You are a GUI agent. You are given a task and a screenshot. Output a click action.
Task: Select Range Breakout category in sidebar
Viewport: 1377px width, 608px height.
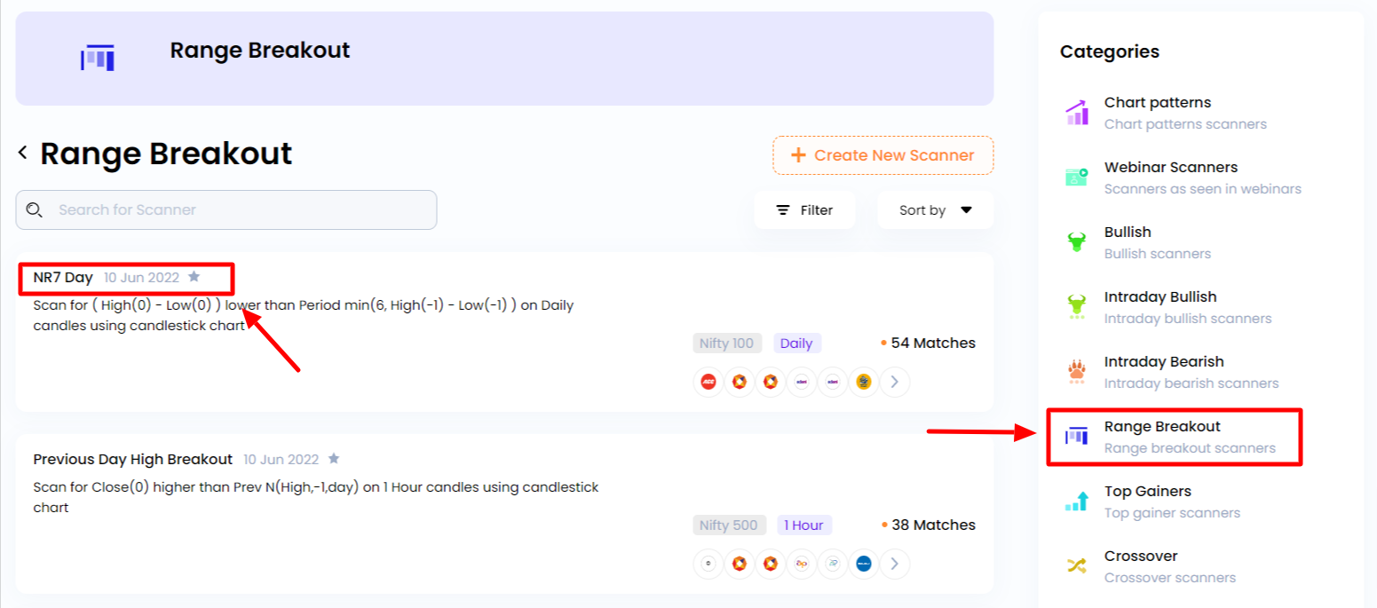point(1174,436)
